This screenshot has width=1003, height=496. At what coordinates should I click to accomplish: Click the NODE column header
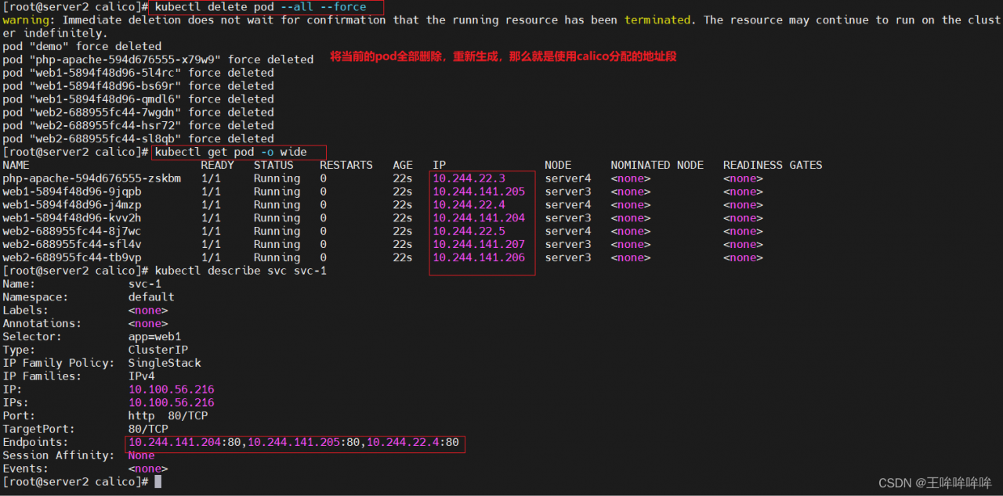(558, 165)
